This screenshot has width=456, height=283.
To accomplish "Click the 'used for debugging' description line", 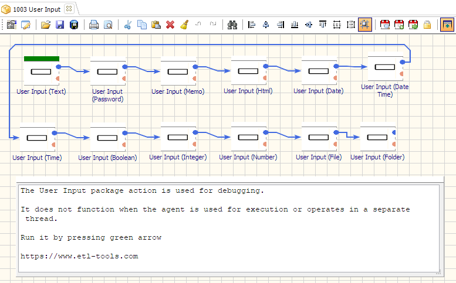I will pyautogui.click(x=142, y=190).
